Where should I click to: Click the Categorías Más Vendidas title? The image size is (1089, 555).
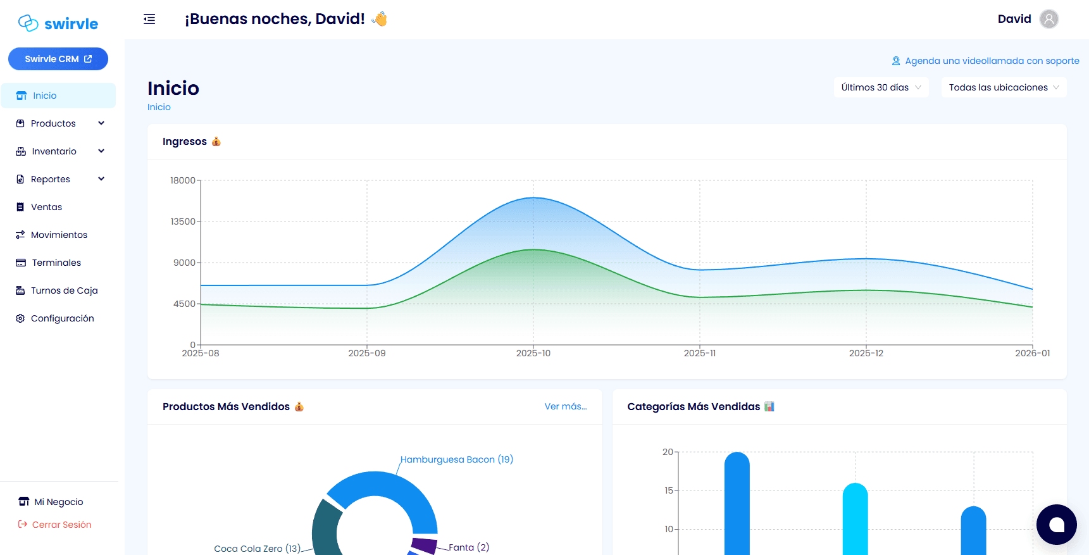(700, 406)
